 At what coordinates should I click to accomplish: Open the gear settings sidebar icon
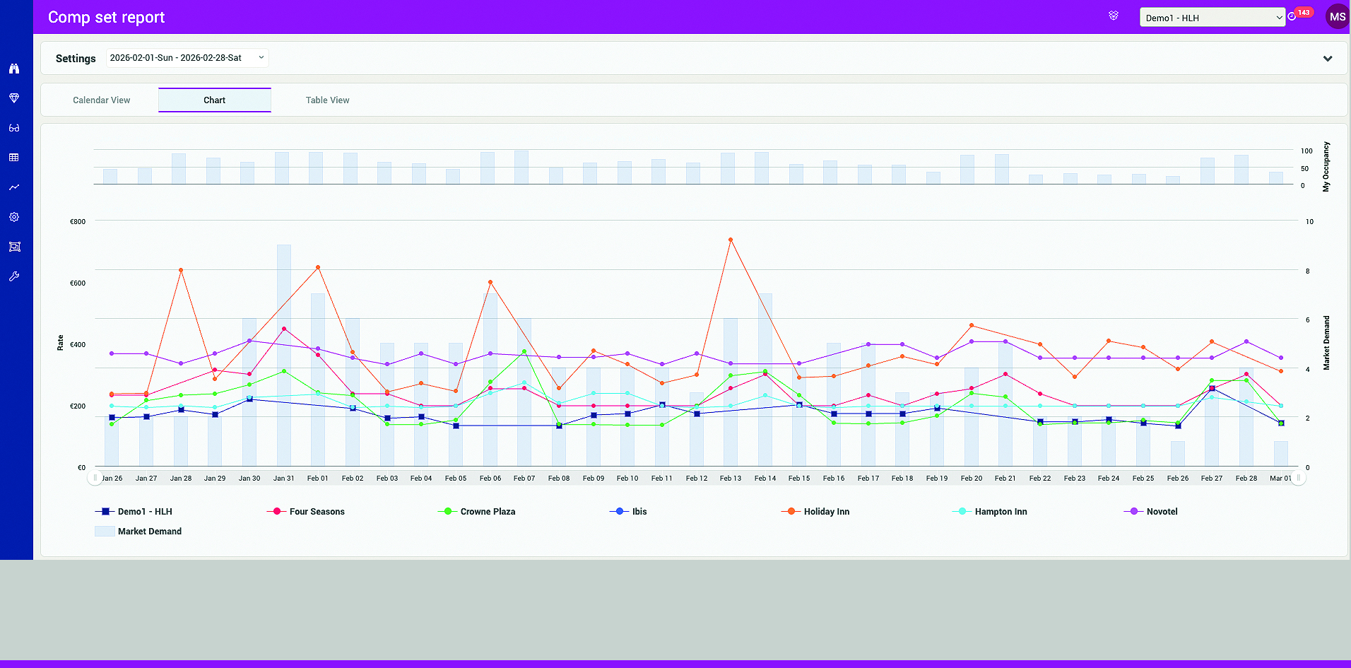click(x=14, y=217)
